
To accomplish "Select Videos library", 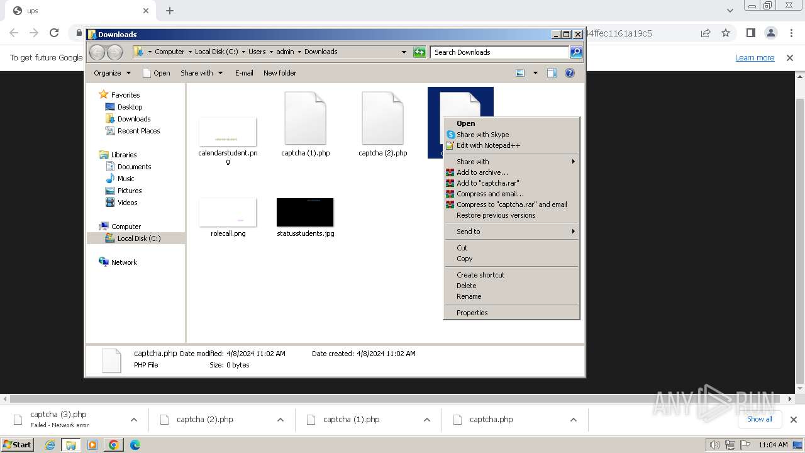I will [127, 203].
